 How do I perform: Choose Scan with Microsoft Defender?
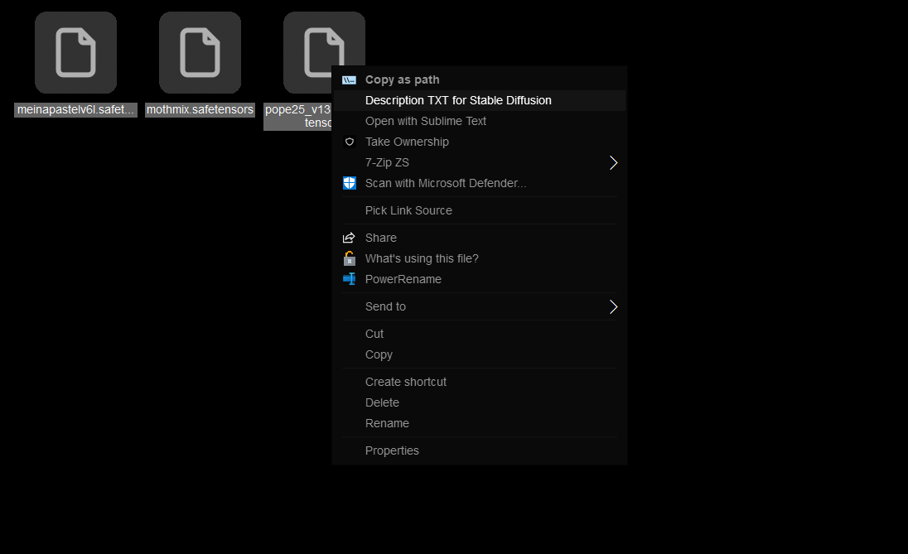coord(480,183)
